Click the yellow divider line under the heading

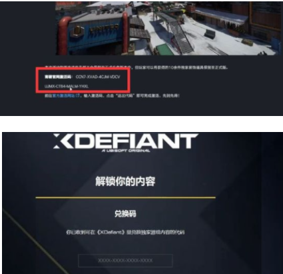(125, 197)
